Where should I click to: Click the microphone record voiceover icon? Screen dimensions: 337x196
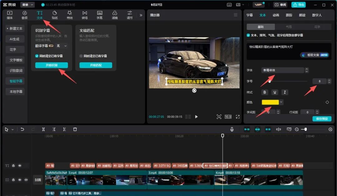[x=232, y=129]
